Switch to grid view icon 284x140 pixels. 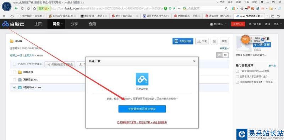pos(225,55)
